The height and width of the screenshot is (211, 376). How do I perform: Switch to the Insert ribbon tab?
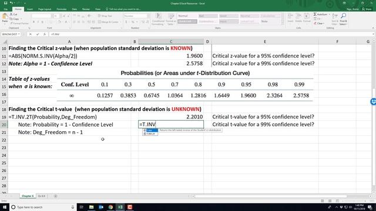click(x=30, y=9)
